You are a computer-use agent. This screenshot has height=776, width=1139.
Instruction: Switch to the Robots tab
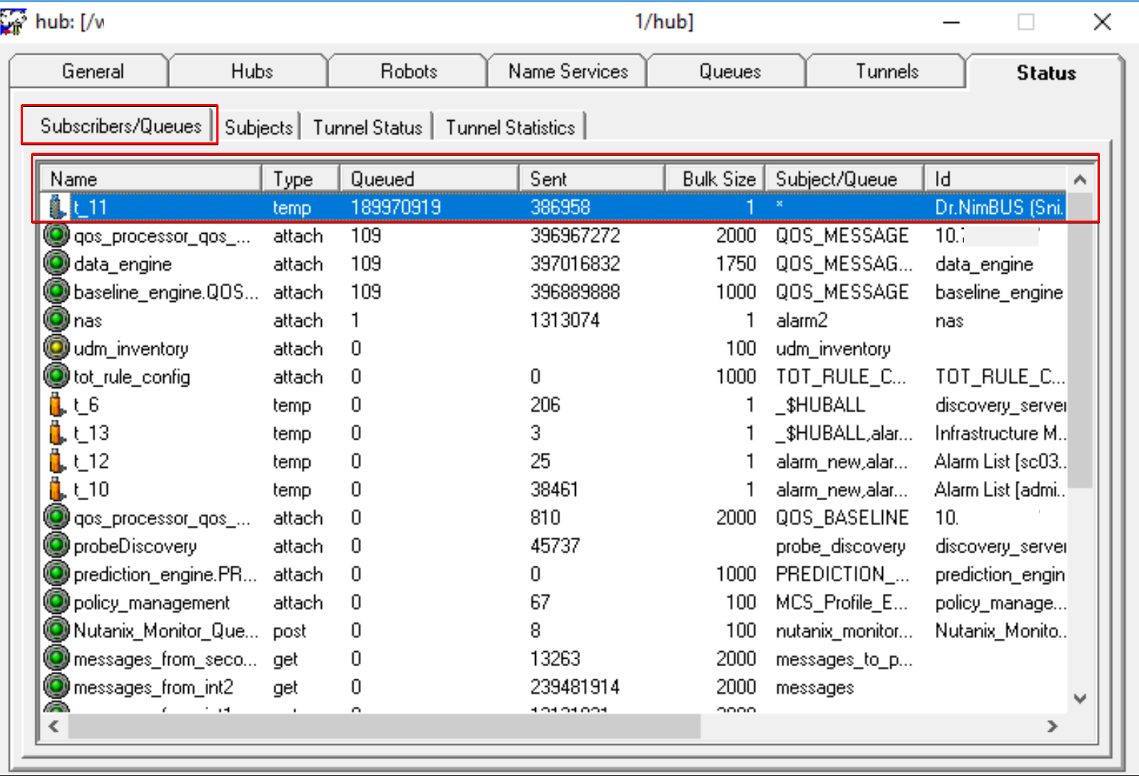click(x=408, y=72)
